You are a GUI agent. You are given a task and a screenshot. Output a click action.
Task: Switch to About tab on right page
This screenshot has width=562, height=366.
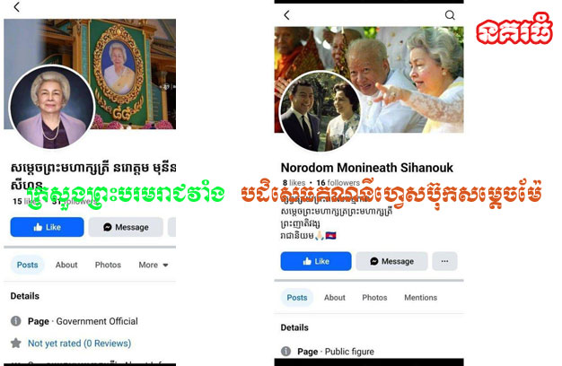[x=334, y=298]
